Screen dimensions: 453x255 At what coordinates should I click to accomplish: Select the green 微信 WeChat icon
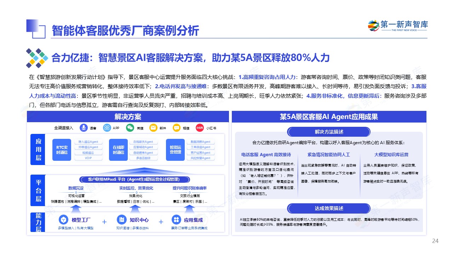click(x=130, y=128)
